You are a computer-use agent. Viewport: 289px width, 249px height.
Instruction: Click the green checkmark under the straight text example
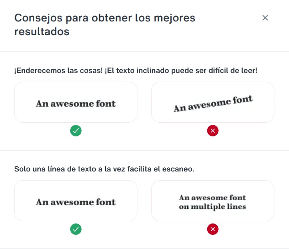point(76,131)
